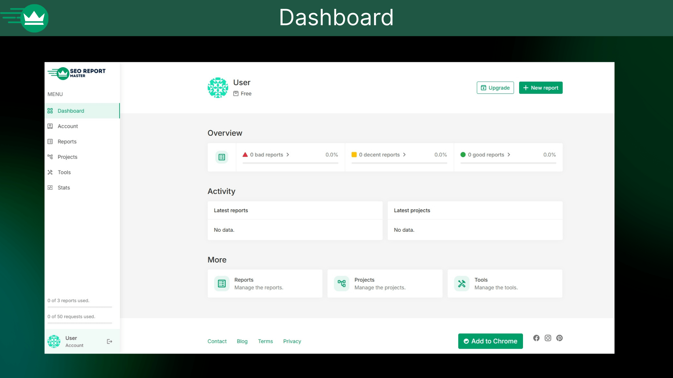Click the logout icon next to User
This screenshot has height=378, width=673.
(109, 341)
